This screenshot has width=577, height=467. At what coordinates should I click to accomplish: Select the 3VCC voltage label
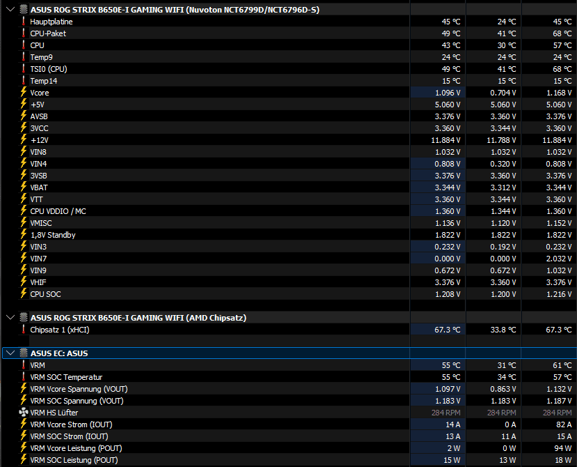40,128
